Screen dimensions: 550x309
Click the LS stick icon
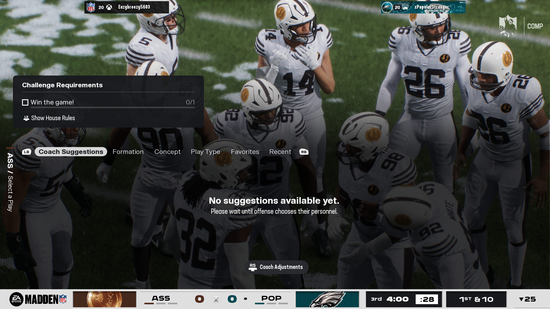[26, 118]
